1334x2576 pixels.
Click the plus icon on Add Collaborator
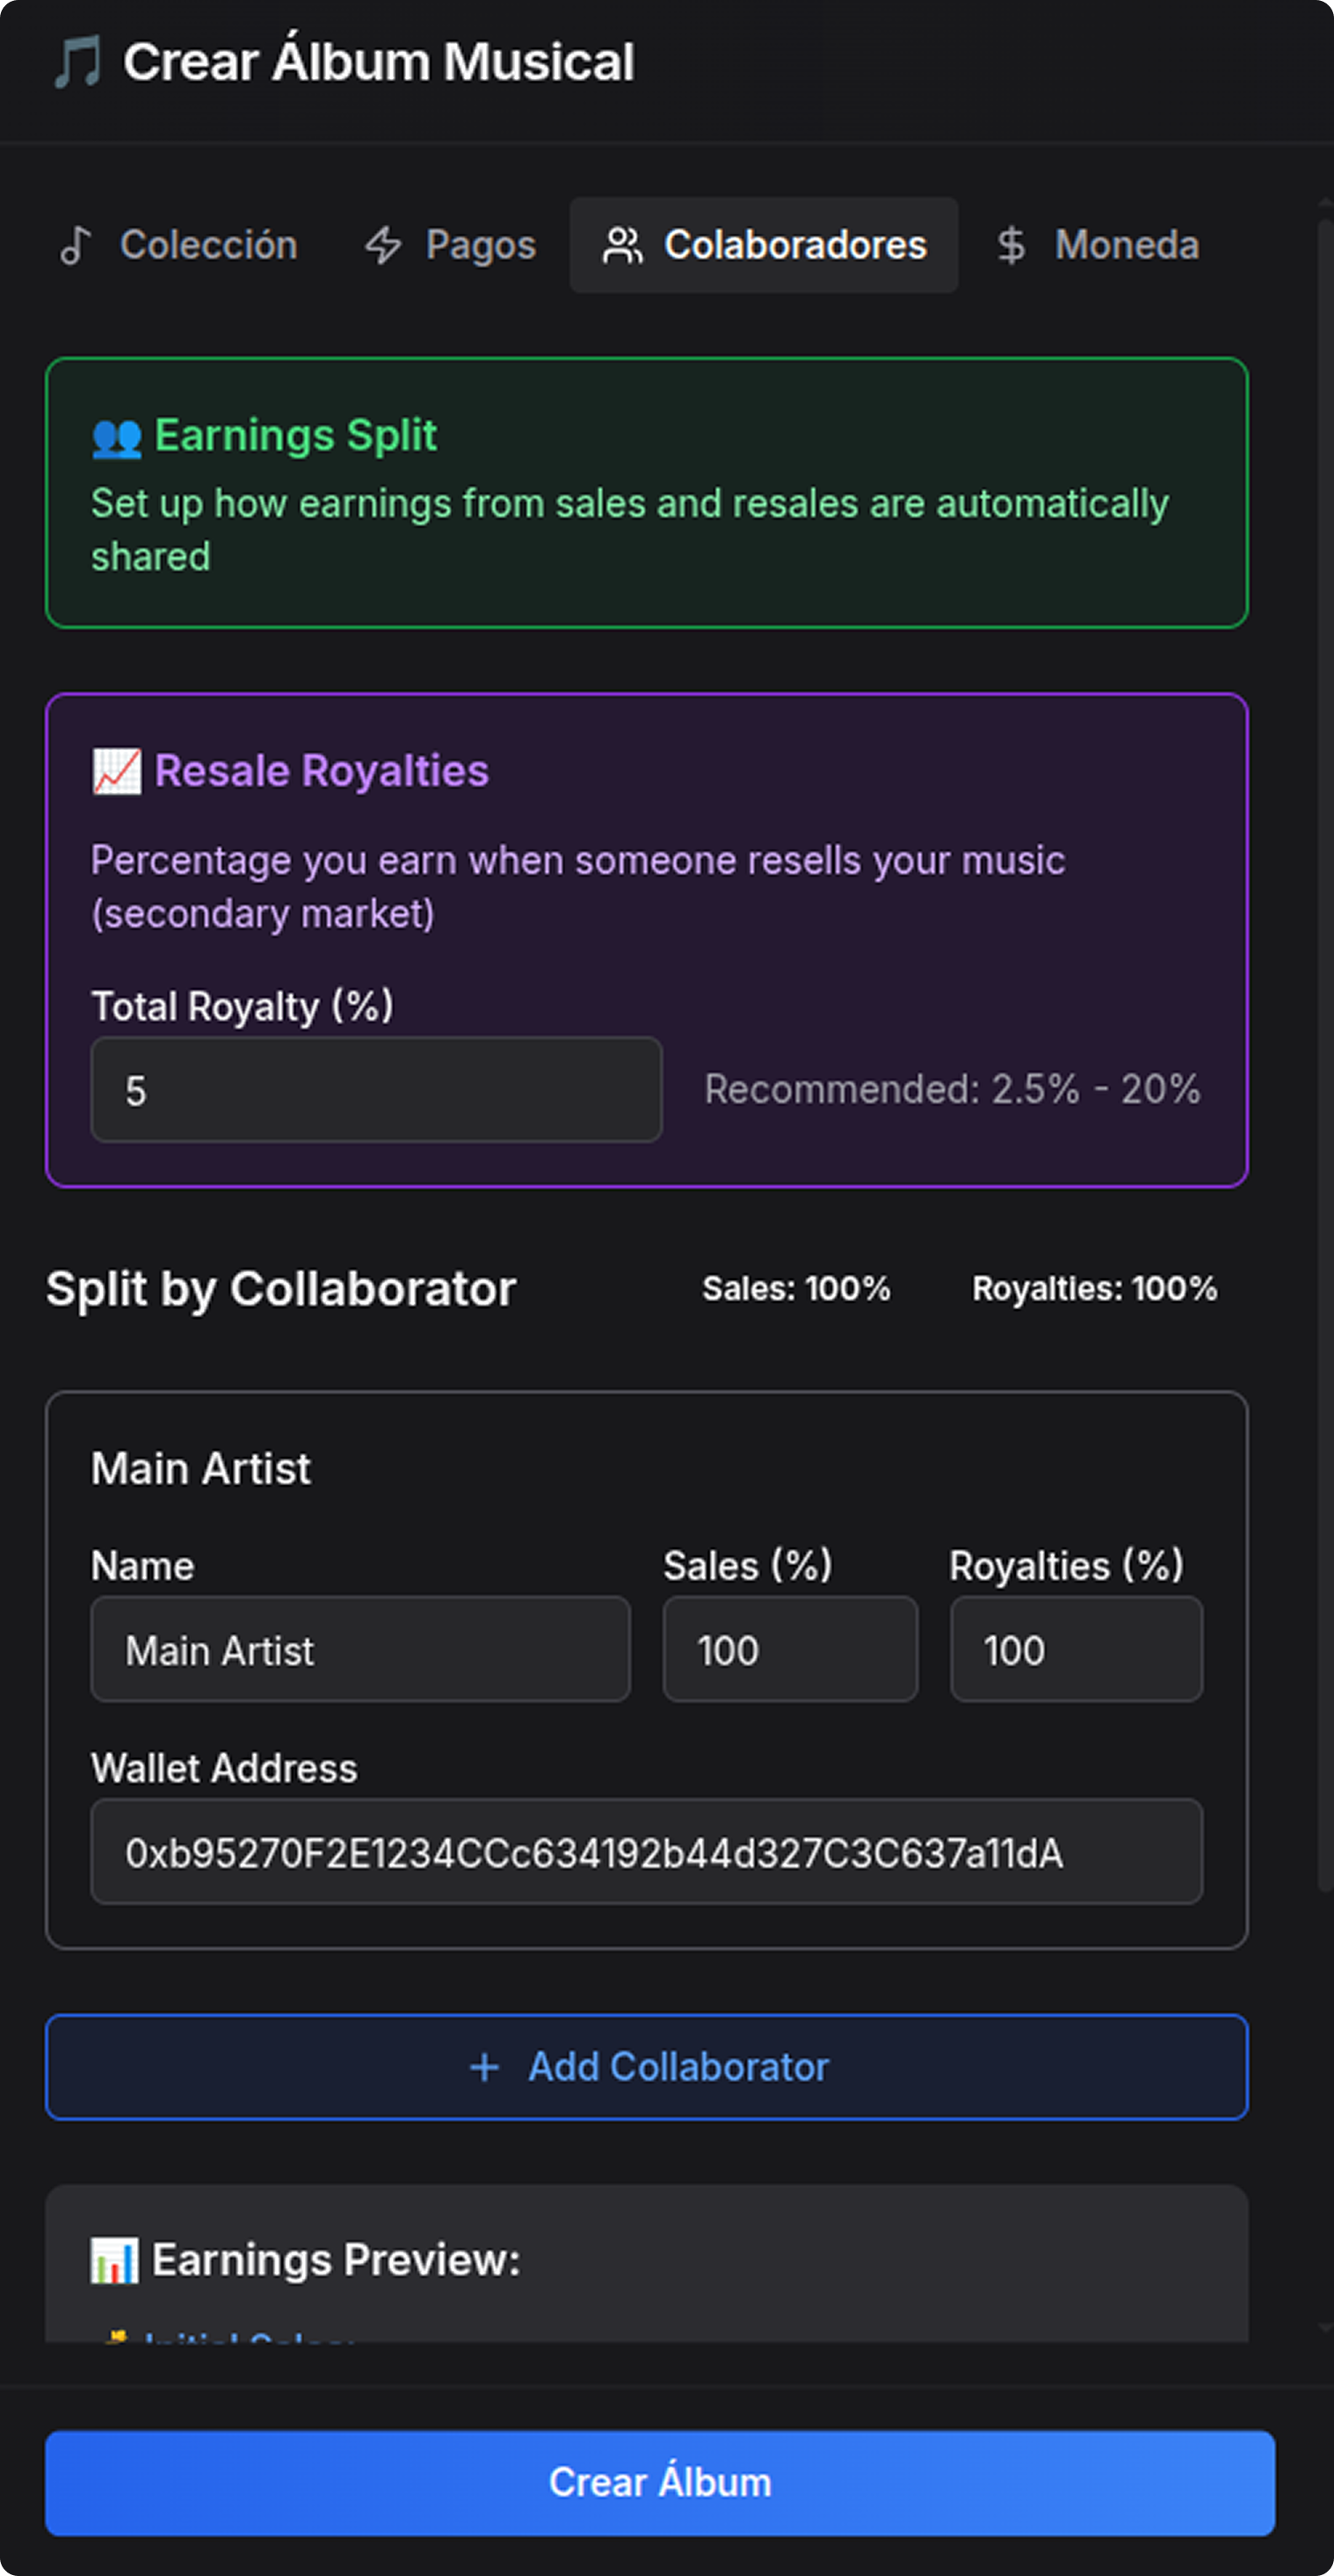pyautogui.click(x=484, y=2067)
